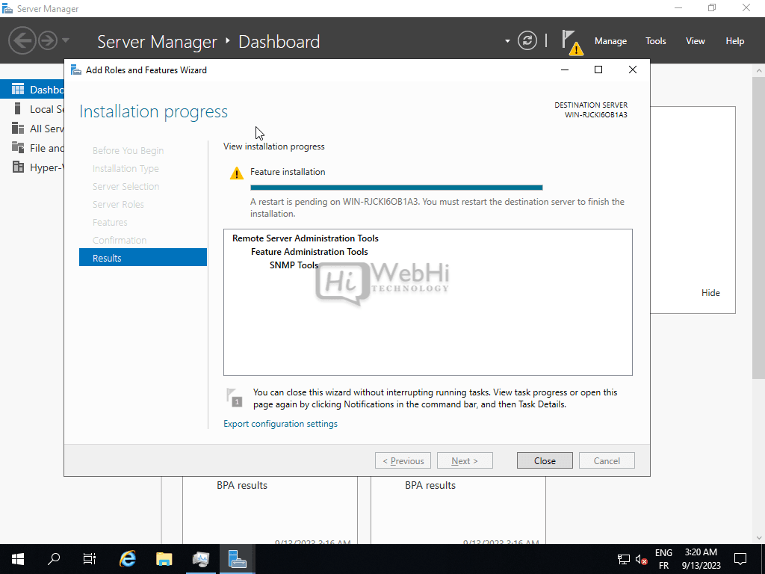The height and width of the screenshot is (574, 765).
Task: Expand the dropdown arrow beside Refresh
Action: click(x=507, y=41)
